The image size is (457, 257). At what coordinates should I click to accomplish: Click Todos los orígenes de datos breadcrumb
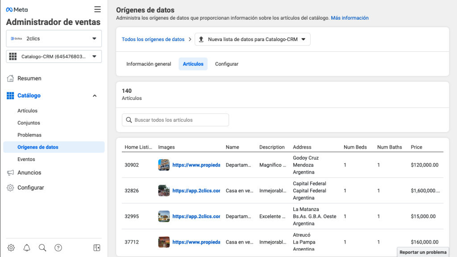coord(153,39)
